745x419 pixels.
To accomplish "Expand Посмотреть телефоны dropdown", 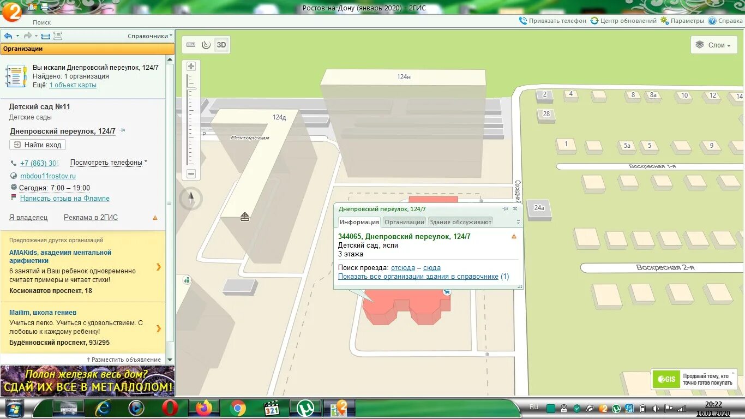I will pyautogui.click(x=109, y=163).
